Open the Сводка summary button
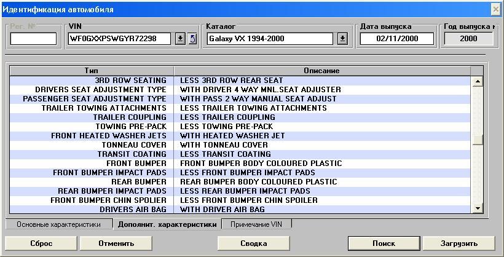Image resolution: width=504 pixels, height=257 pixels. [253, 243]
